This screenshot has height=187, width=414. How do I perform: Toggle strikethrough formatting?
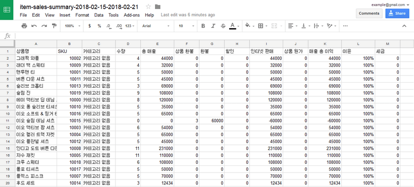coord(223,26)
